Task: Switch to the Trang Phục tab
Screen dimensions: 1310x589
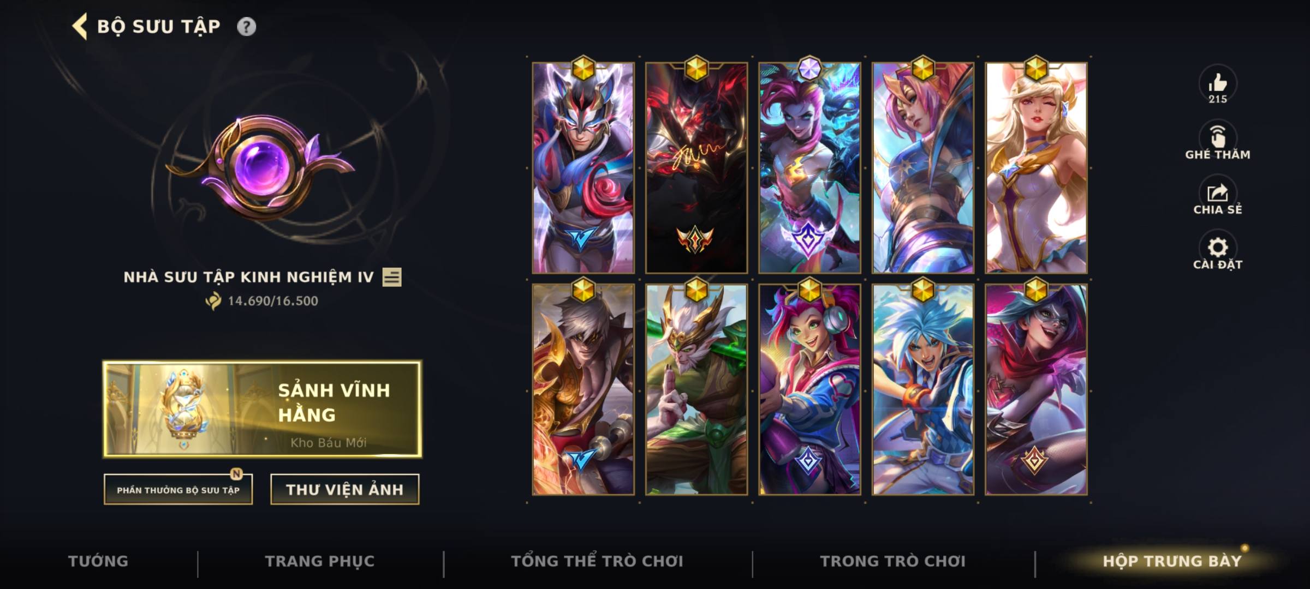Action: pyautogui.click(x=320, y=561)
